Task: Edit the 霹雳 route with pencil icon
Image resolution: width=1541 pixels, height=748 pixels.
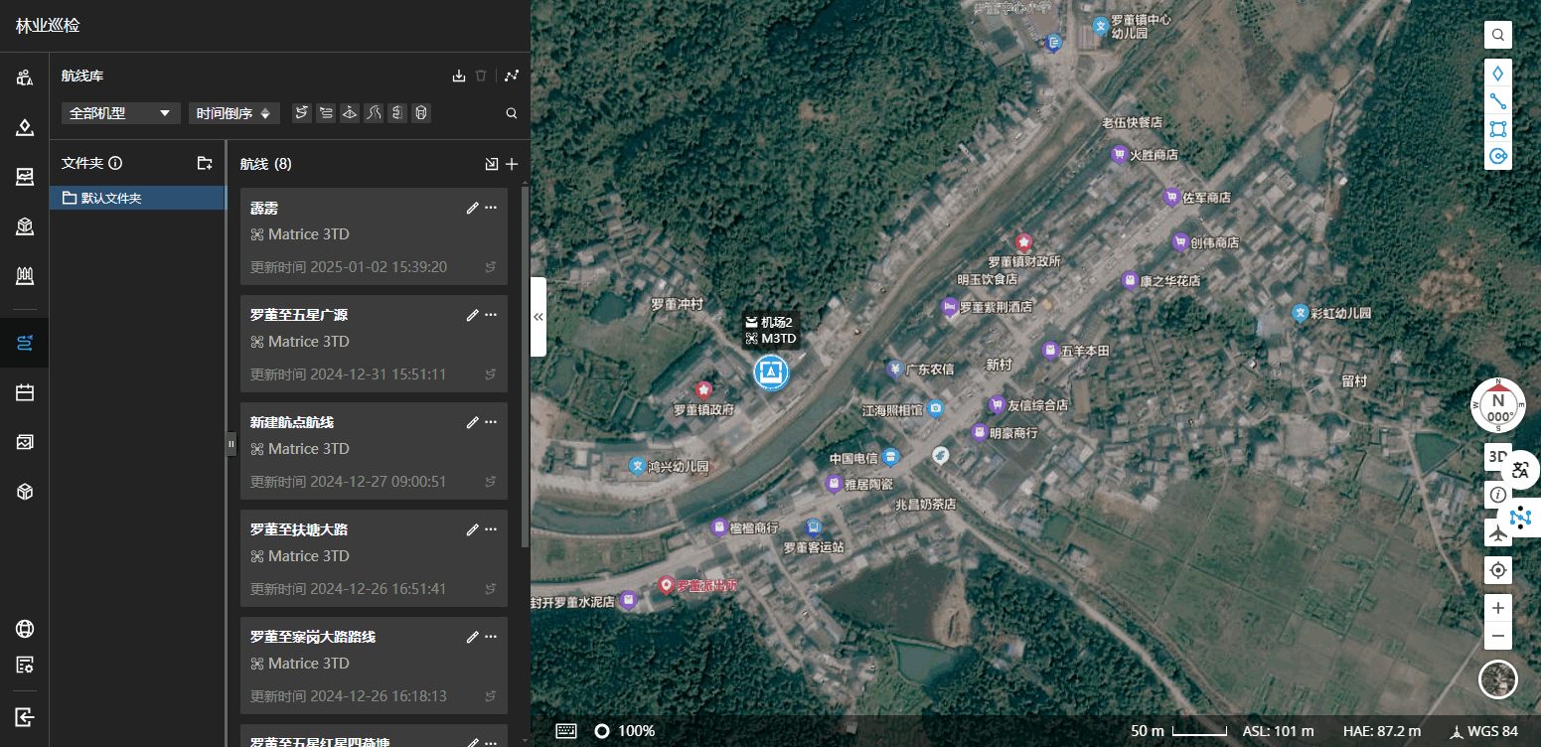Action: coord(472,208)
